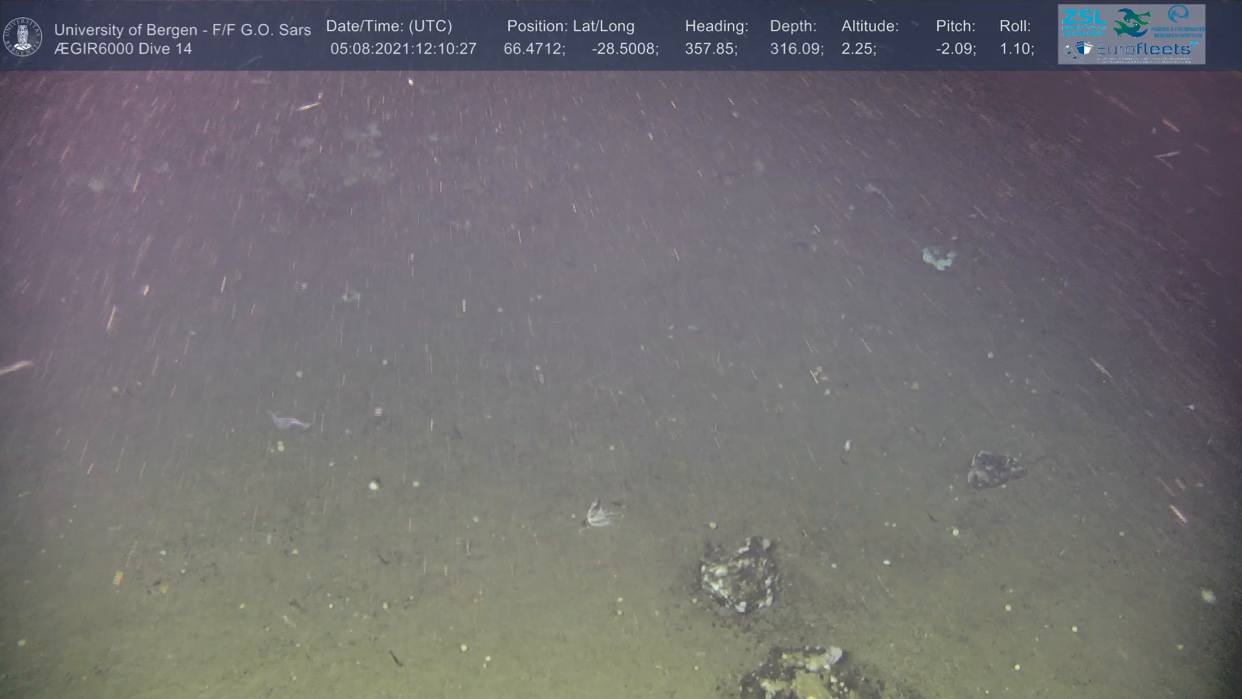This screenshot has height=699, width=1242.
Task: Click the timestamp 05:08:2021:12:10:27
Action: (x=403, y=49)
